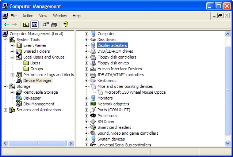This screenshot has width=233, height=157.
Task: Click the Performance Logs and Alerts icon
Action: pos(19,75)
